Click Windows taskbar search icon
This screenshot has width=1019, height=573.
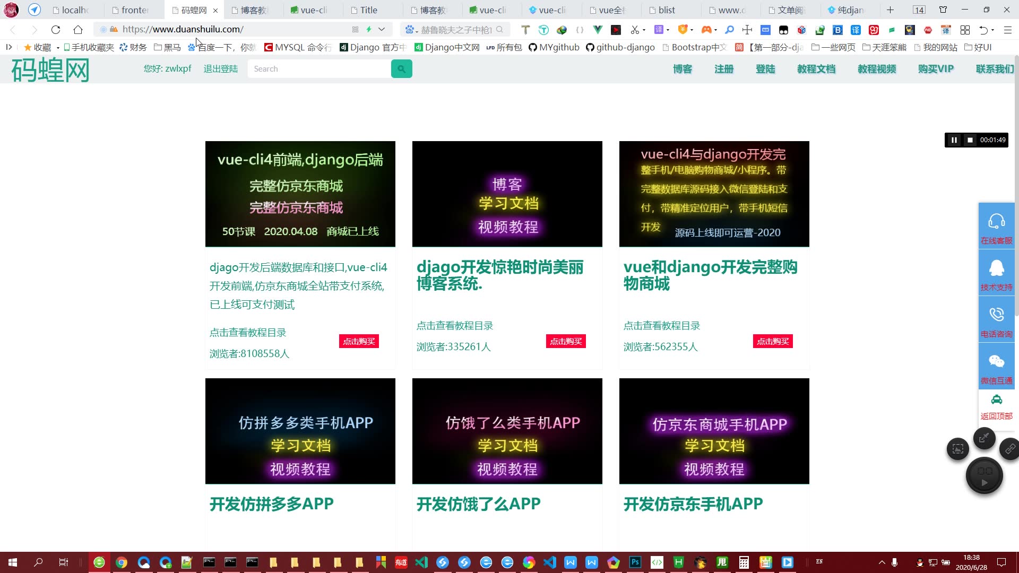(x=39, y=562)
